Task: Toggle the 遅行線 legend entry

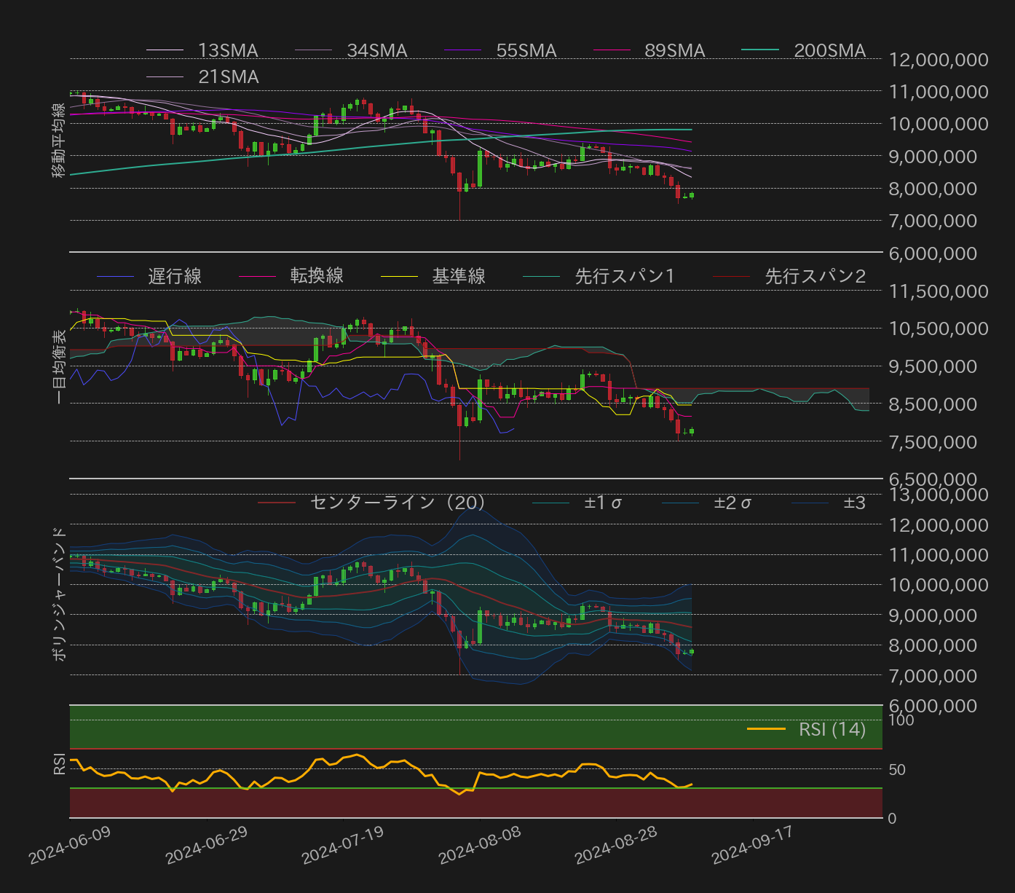Action: (149, 276)
